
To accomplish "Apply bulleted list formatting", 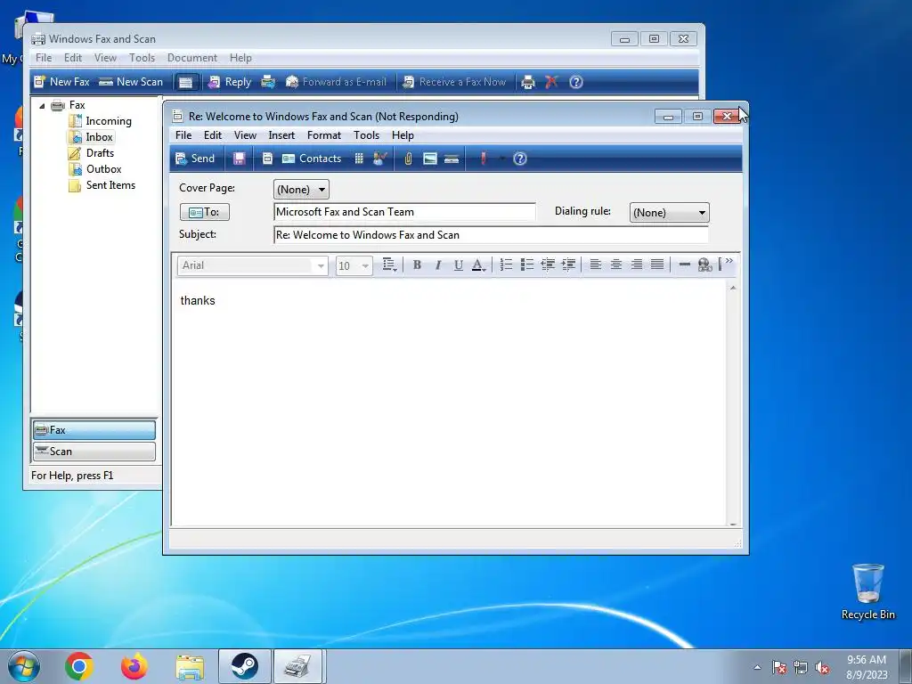I will click(527, 265).
